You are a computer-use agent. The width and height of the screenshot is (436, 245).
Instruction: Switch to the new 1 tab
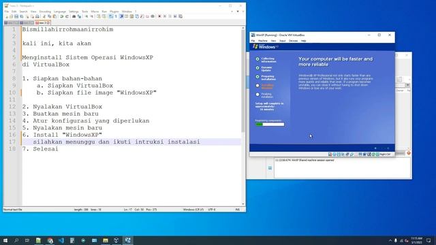coord(12,22)
